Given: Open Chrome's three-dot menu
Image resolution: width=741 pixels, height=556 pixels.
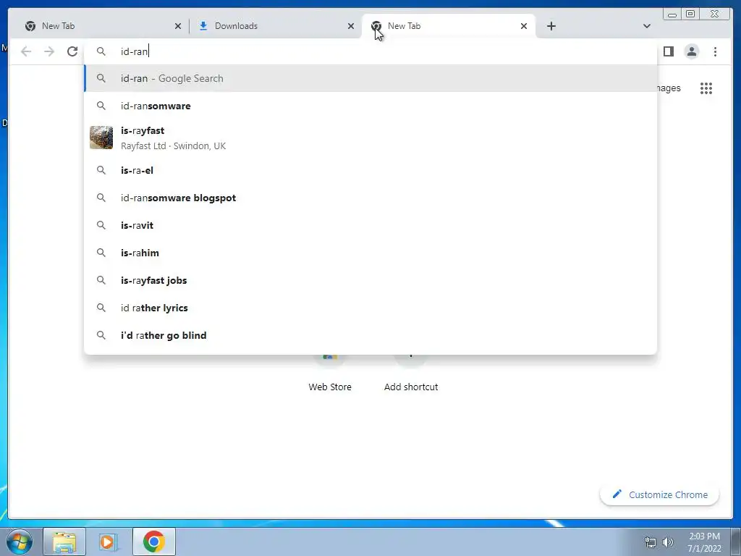Looking at the screenshot, I should point(715,51).
